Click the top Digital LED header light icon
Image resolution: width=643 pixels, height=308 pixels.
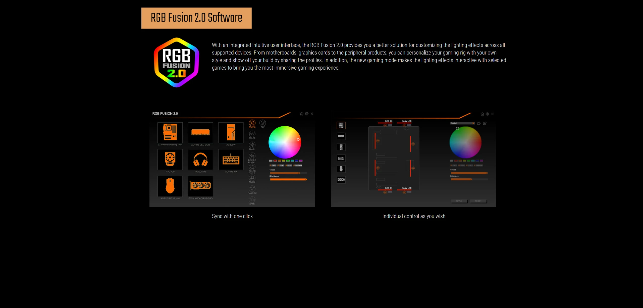(404, 125)
